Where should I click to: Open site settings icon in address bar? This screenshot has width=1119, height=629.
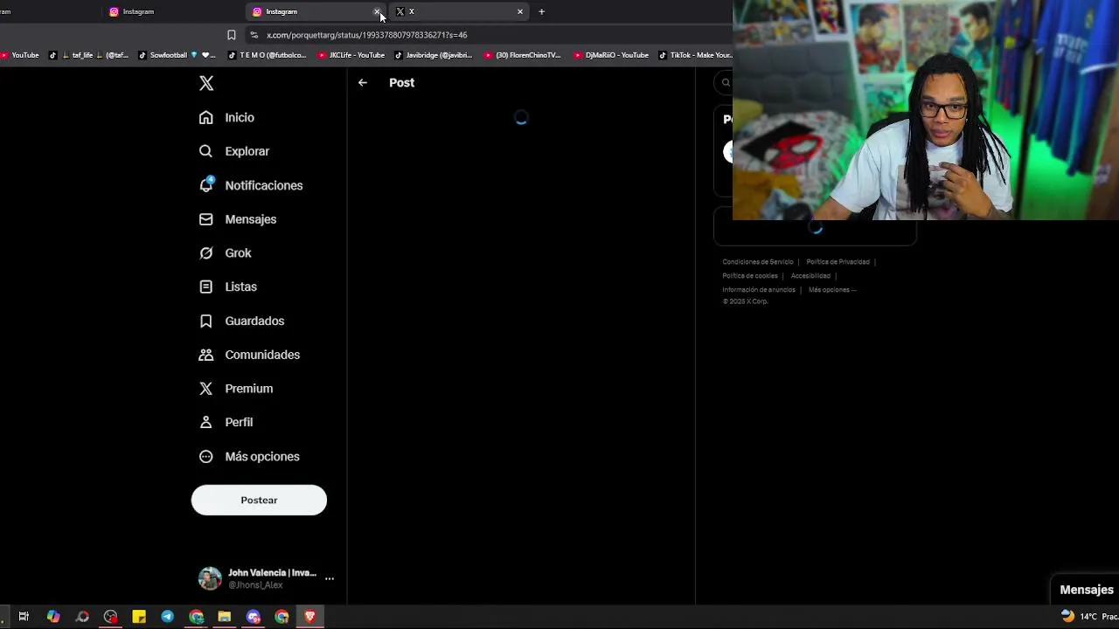click(254, 35)
